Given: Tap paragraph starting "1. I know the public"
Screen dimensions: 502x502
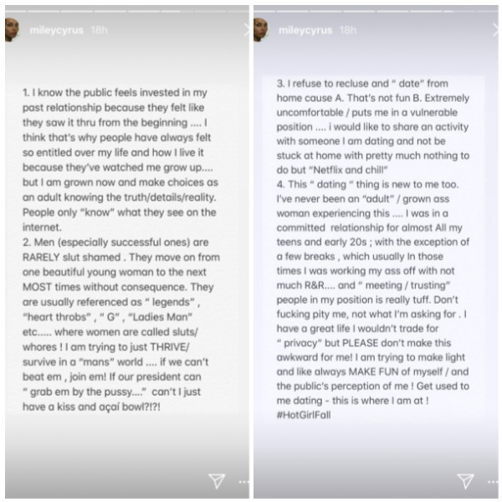Looking at the screenshot, I should point(119,160).
